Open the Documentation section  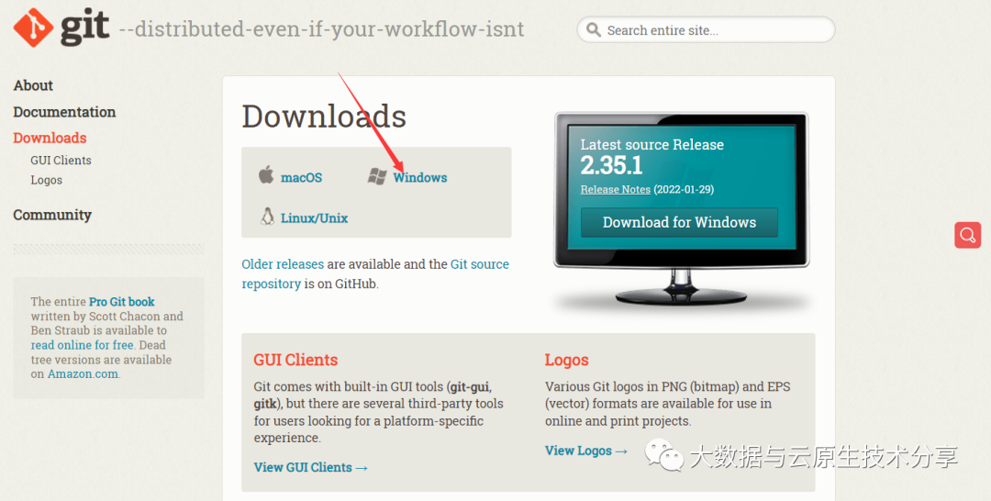tap(64, 112)
